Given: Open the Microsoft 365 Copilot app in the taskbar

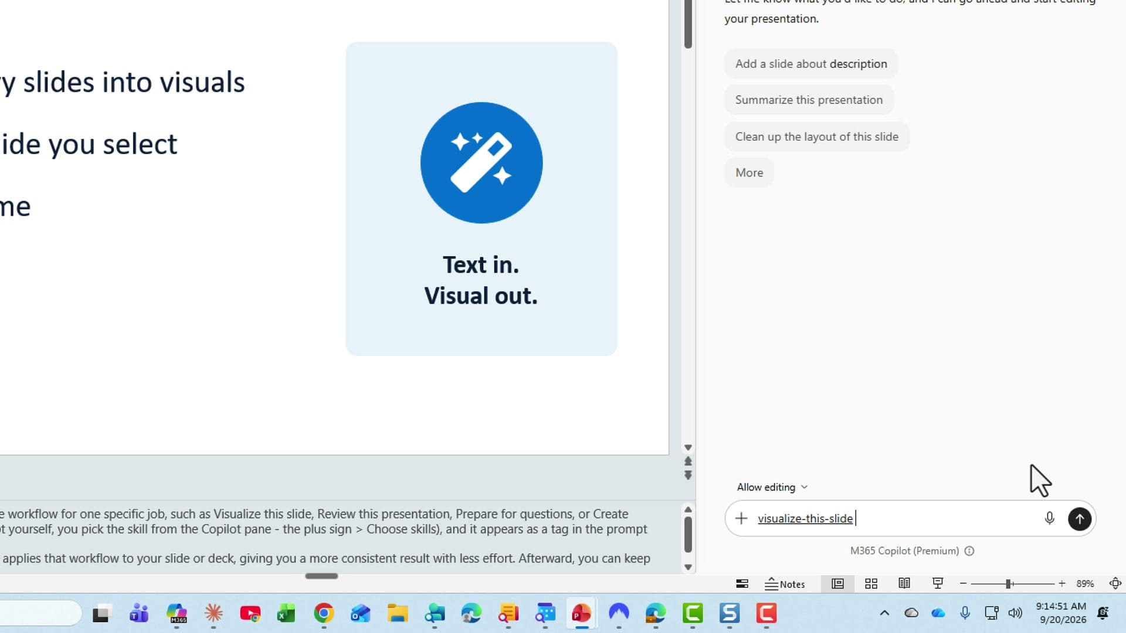Looking at the screenshot, I should [177, 614].
